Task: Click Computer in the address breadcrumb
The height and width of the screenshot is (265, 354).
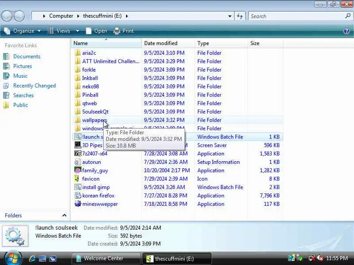Action: pyautogui.click(x=61, y=16)
